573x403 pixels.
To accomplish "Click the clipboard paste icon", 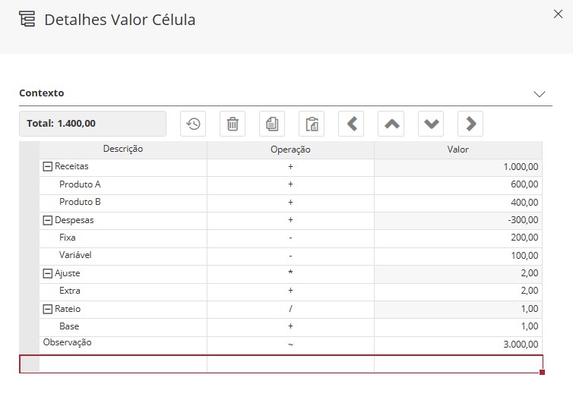I will point(312,124).
